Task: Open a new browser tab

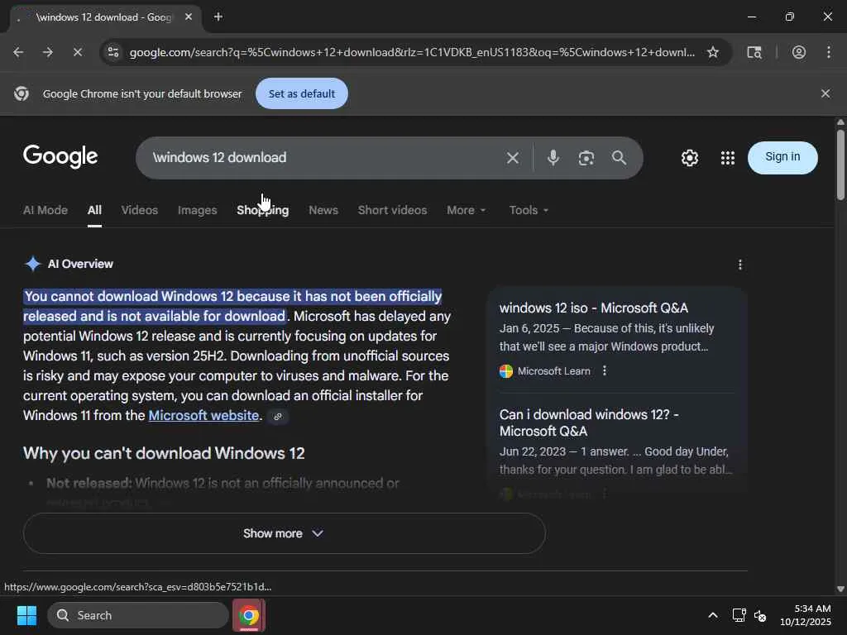Action: click(218, 17)
